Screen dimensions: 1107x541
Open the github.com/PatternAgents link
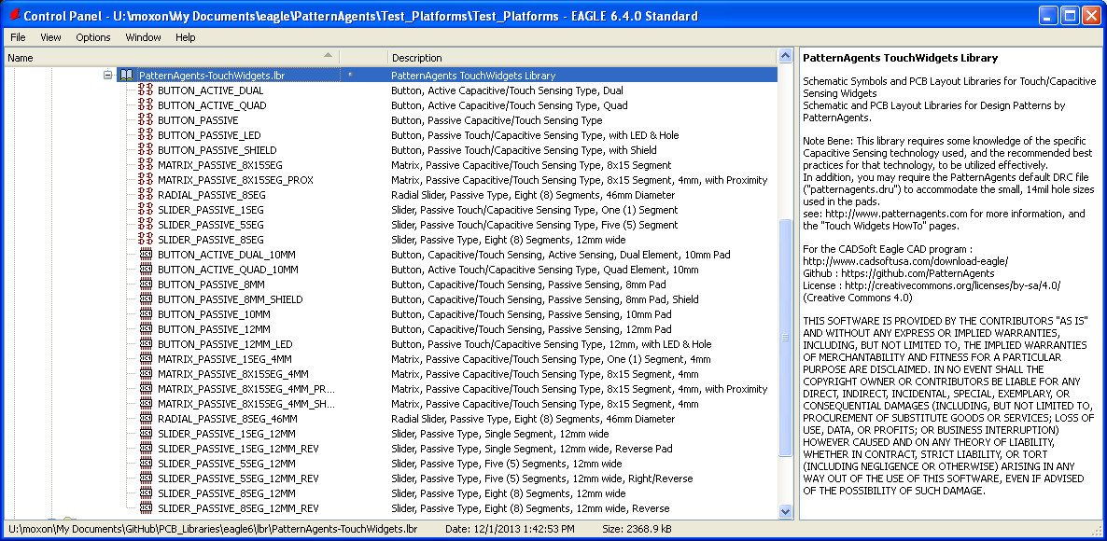tap(918, 273)
